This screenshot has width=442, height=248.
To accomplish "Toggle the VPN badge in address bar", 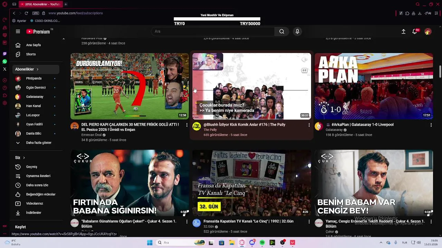I will click(36, 13).
